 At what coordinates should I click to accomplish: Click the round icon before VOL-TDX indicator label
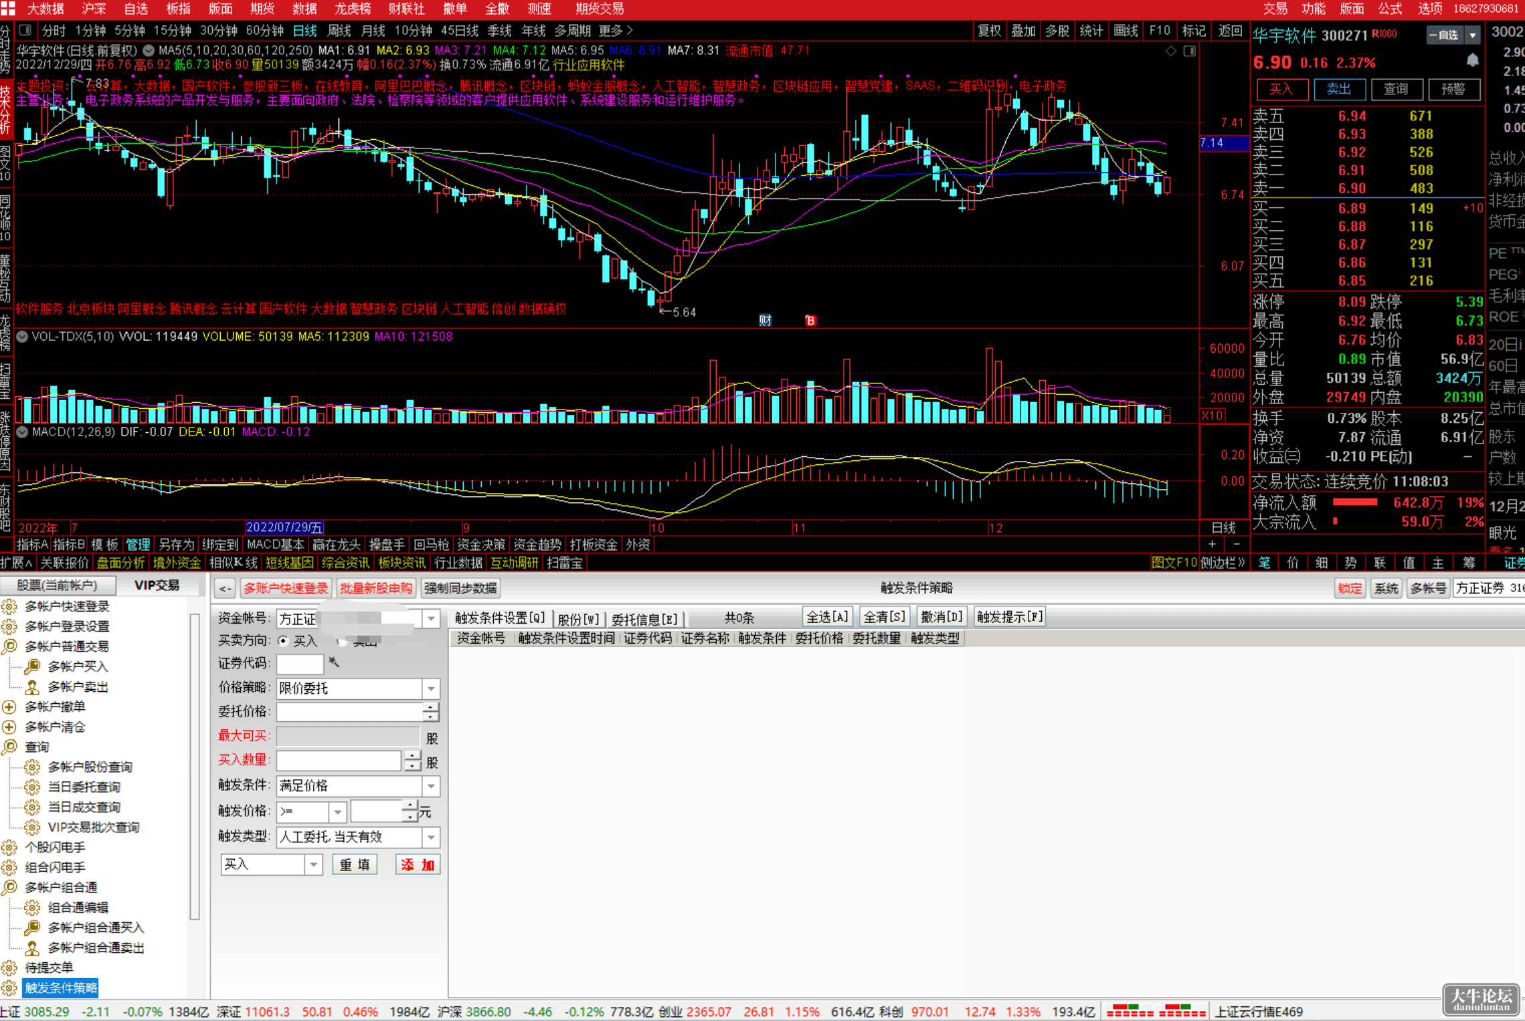(22, 337)
